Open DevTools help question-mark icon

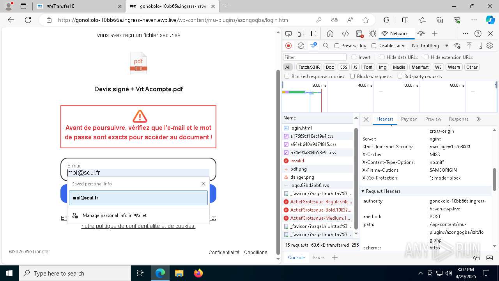[x=478, y=34]
